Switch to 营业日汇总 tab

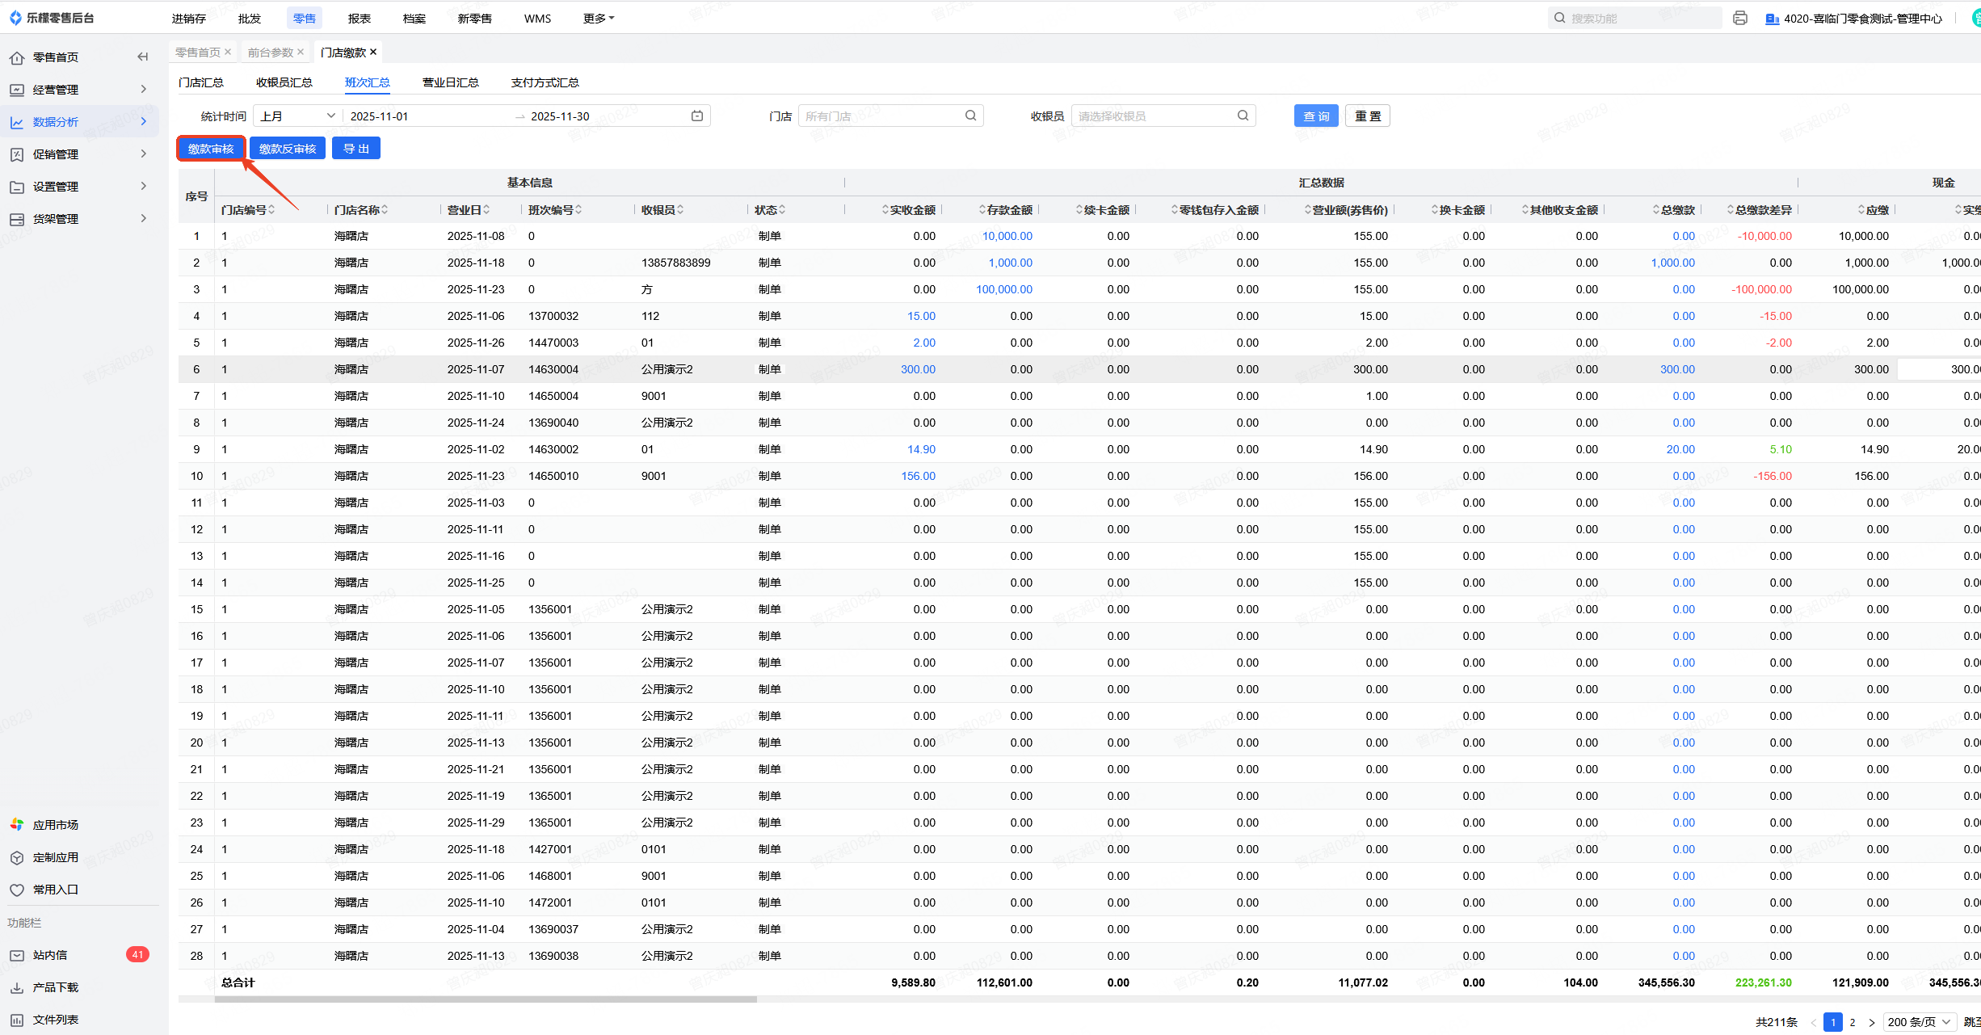click(450, 82)
